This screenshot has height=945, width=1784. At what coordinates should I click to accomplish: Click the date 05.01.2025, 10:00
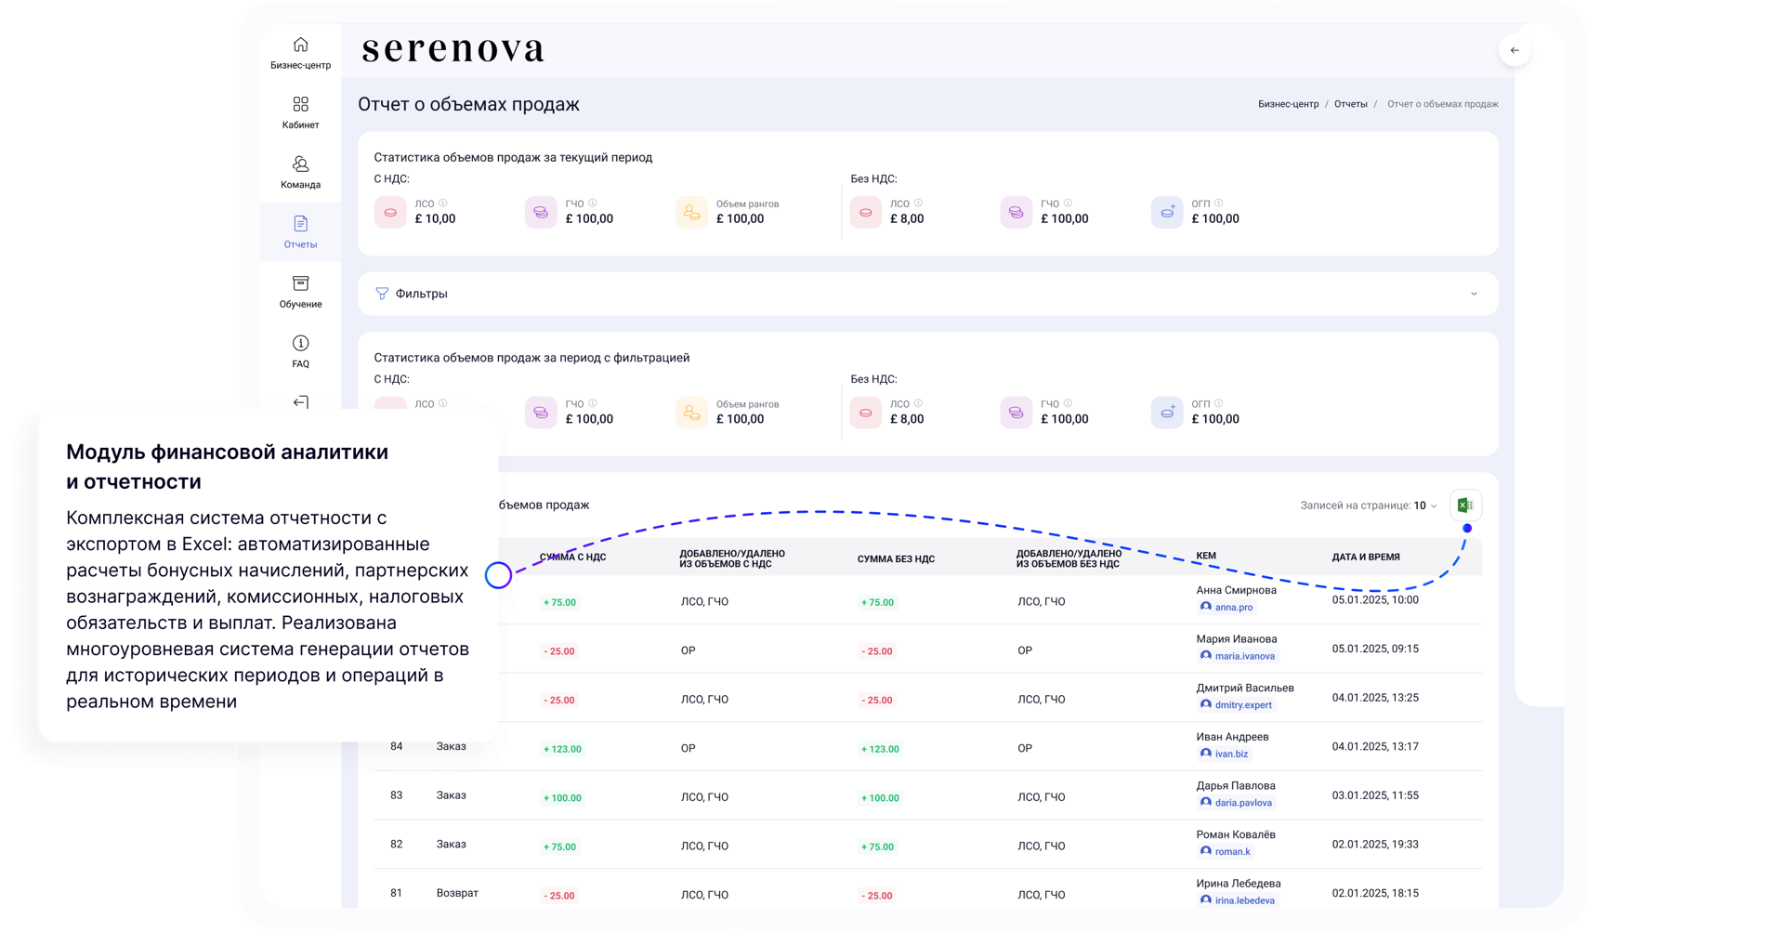click(x=1375, y=600)
